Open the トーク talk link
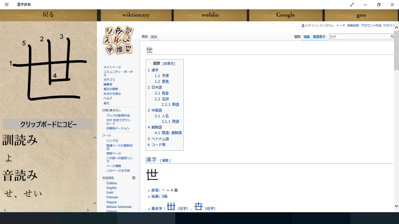 pos(341,25)
